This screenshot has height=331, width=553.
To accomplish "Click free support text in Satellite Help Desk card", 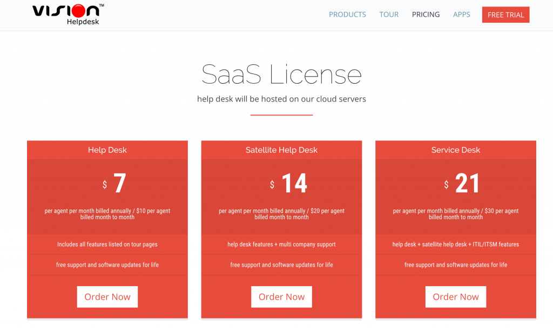I will [281, 265].
